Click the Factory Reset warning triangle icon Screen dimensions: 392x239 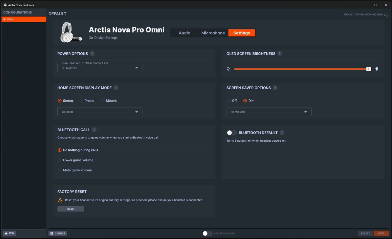click(x=60, y=200)
